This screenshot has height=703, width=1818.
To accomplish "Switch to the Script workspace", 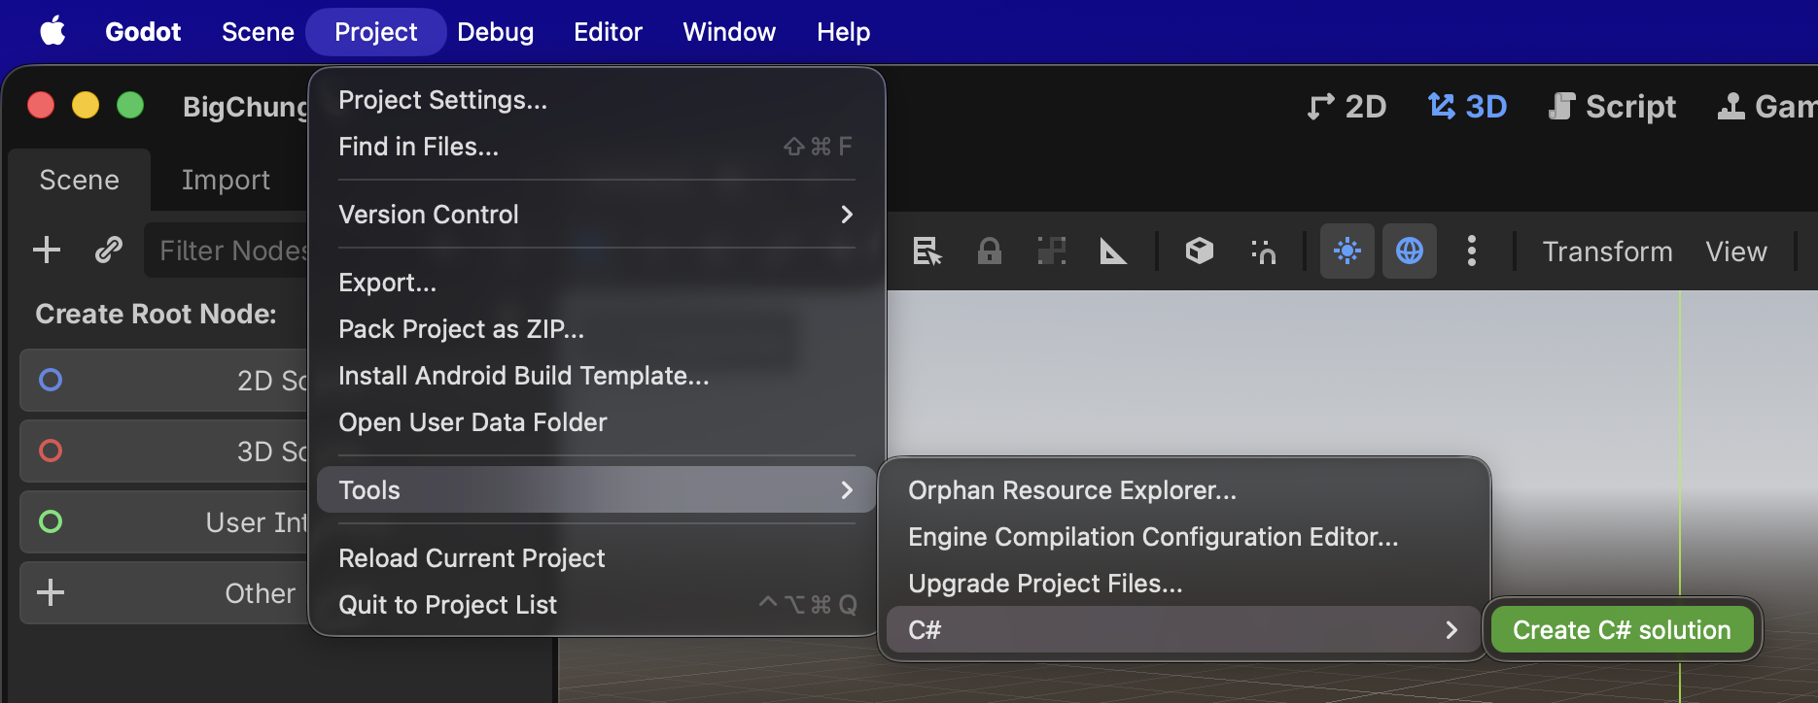I will coord(1612,106).
